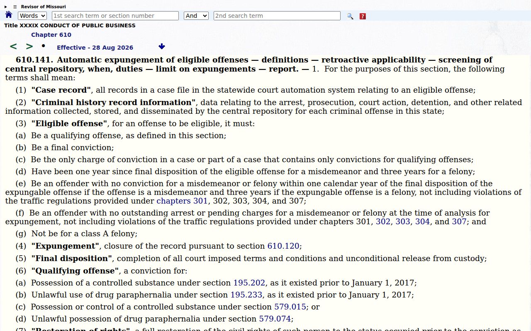Screen dimensions: 531x331
Task: Go to next section with right arrow
Action: [x=29, y=47]
